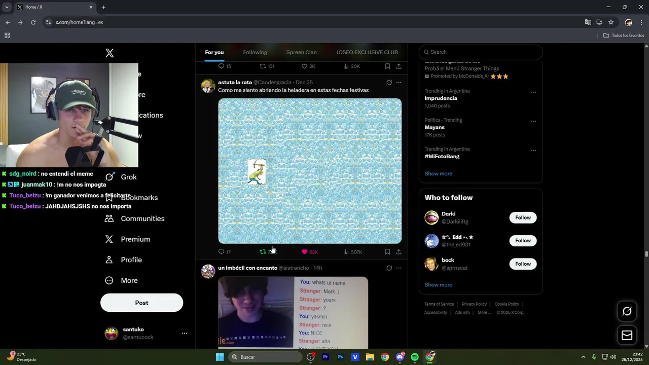Show more under Who to follow
The image size is (649, 365).
438,285
